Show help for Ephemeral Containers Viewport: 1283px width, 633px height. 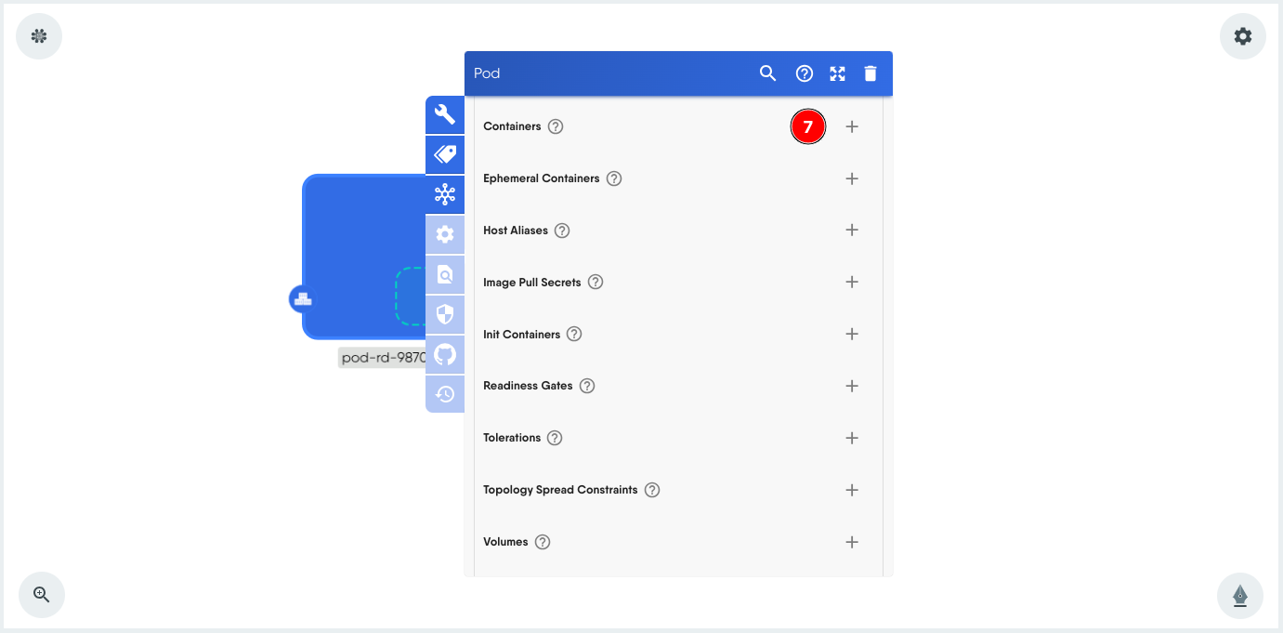pos(614,178)
